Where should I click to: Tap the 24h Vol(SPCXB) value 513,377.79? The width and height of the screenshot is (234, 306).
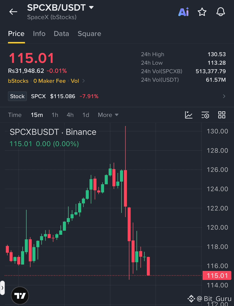pos(211,71)
